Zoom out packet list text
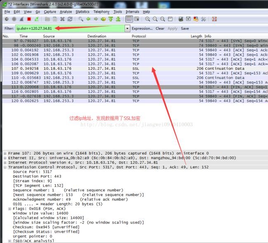This screenshot has width=268, height=243. (155, 19)
